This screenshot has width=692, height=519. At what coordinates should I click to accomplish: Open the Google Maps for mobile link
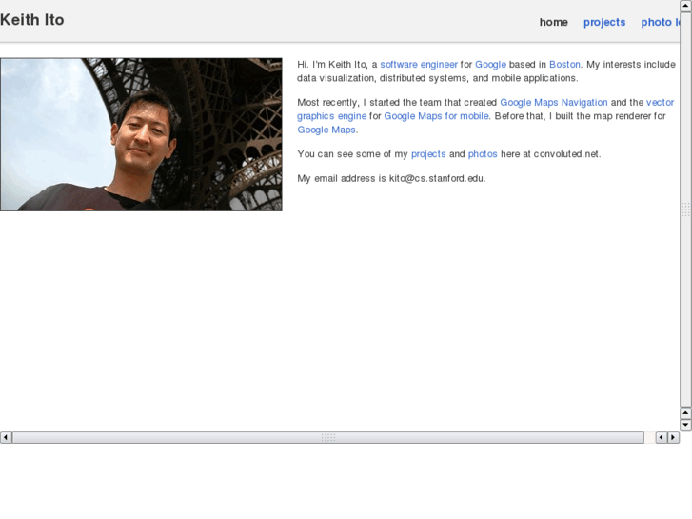436,116
